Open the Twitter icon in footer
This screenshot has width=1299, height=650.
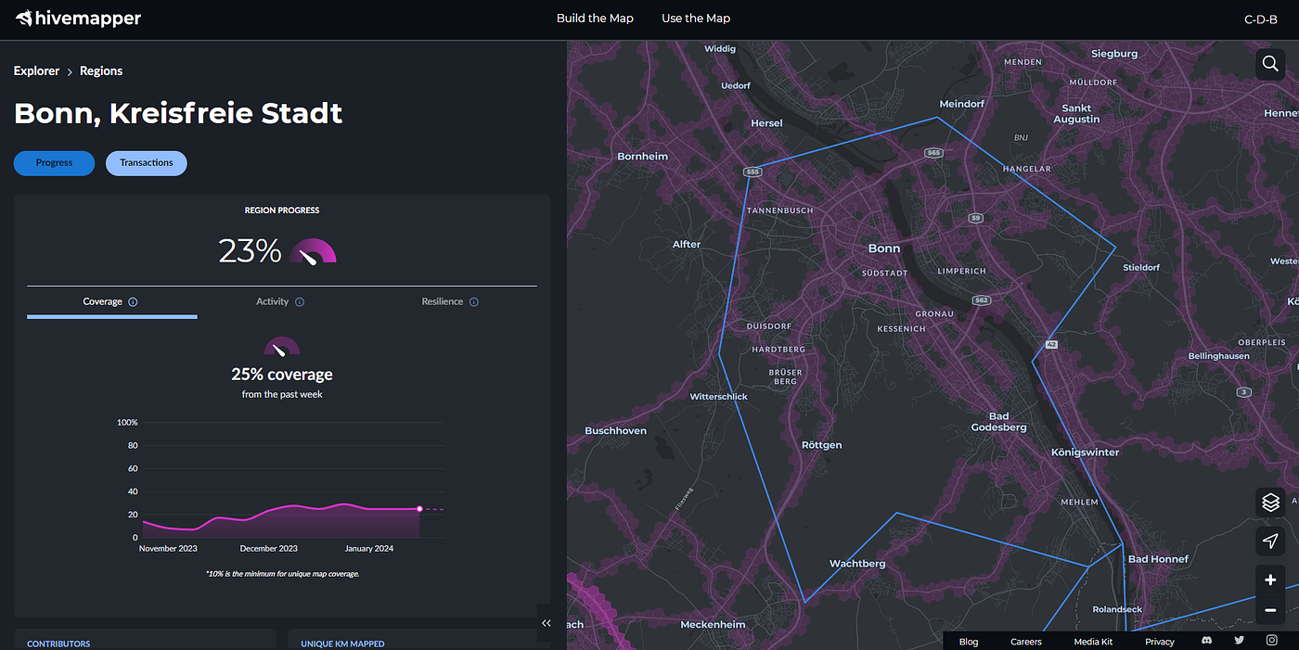coord(1239,641)
